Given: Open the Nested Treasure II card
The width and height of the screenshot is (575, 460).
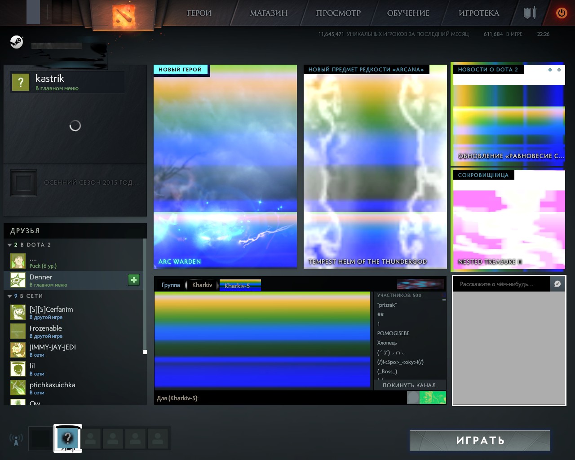Looking at the screenshot, I should (509, 220).
